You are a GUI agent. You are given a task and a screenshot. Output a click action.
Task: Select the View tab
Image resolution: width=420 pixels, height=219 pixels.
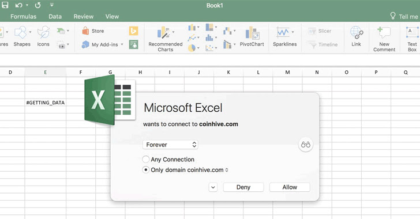pos(112,17)
